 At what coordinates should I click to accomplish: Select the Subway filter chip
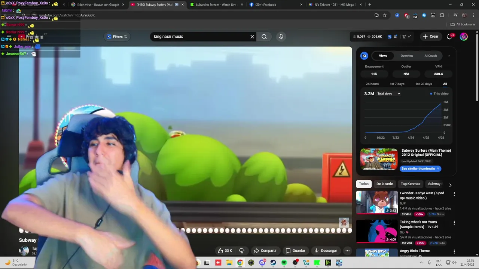coord(435,184)
